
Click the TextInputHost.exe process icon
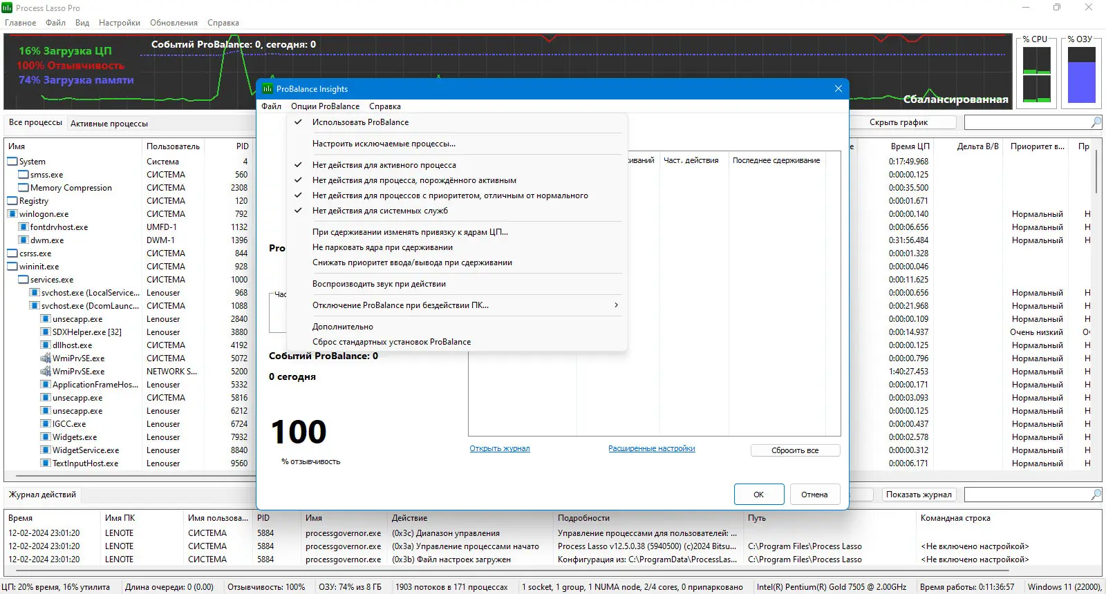pos(46,463)
